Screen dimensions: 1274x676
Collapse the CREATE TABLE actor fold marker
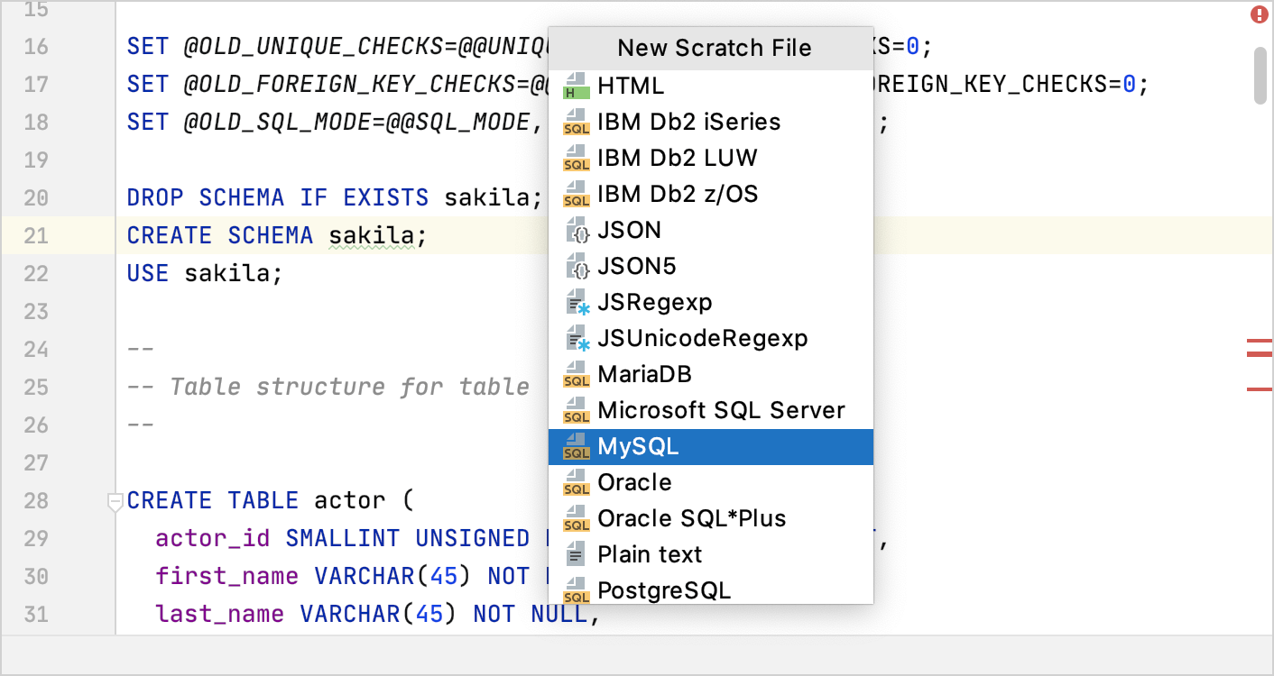pos(115,501)
